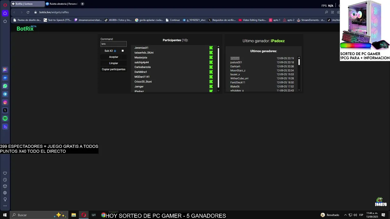Click the participants list scrollbar
Image resolution: width=390 pixels, height=219 pixels.
pyautogui.click(x=218, y=68)
